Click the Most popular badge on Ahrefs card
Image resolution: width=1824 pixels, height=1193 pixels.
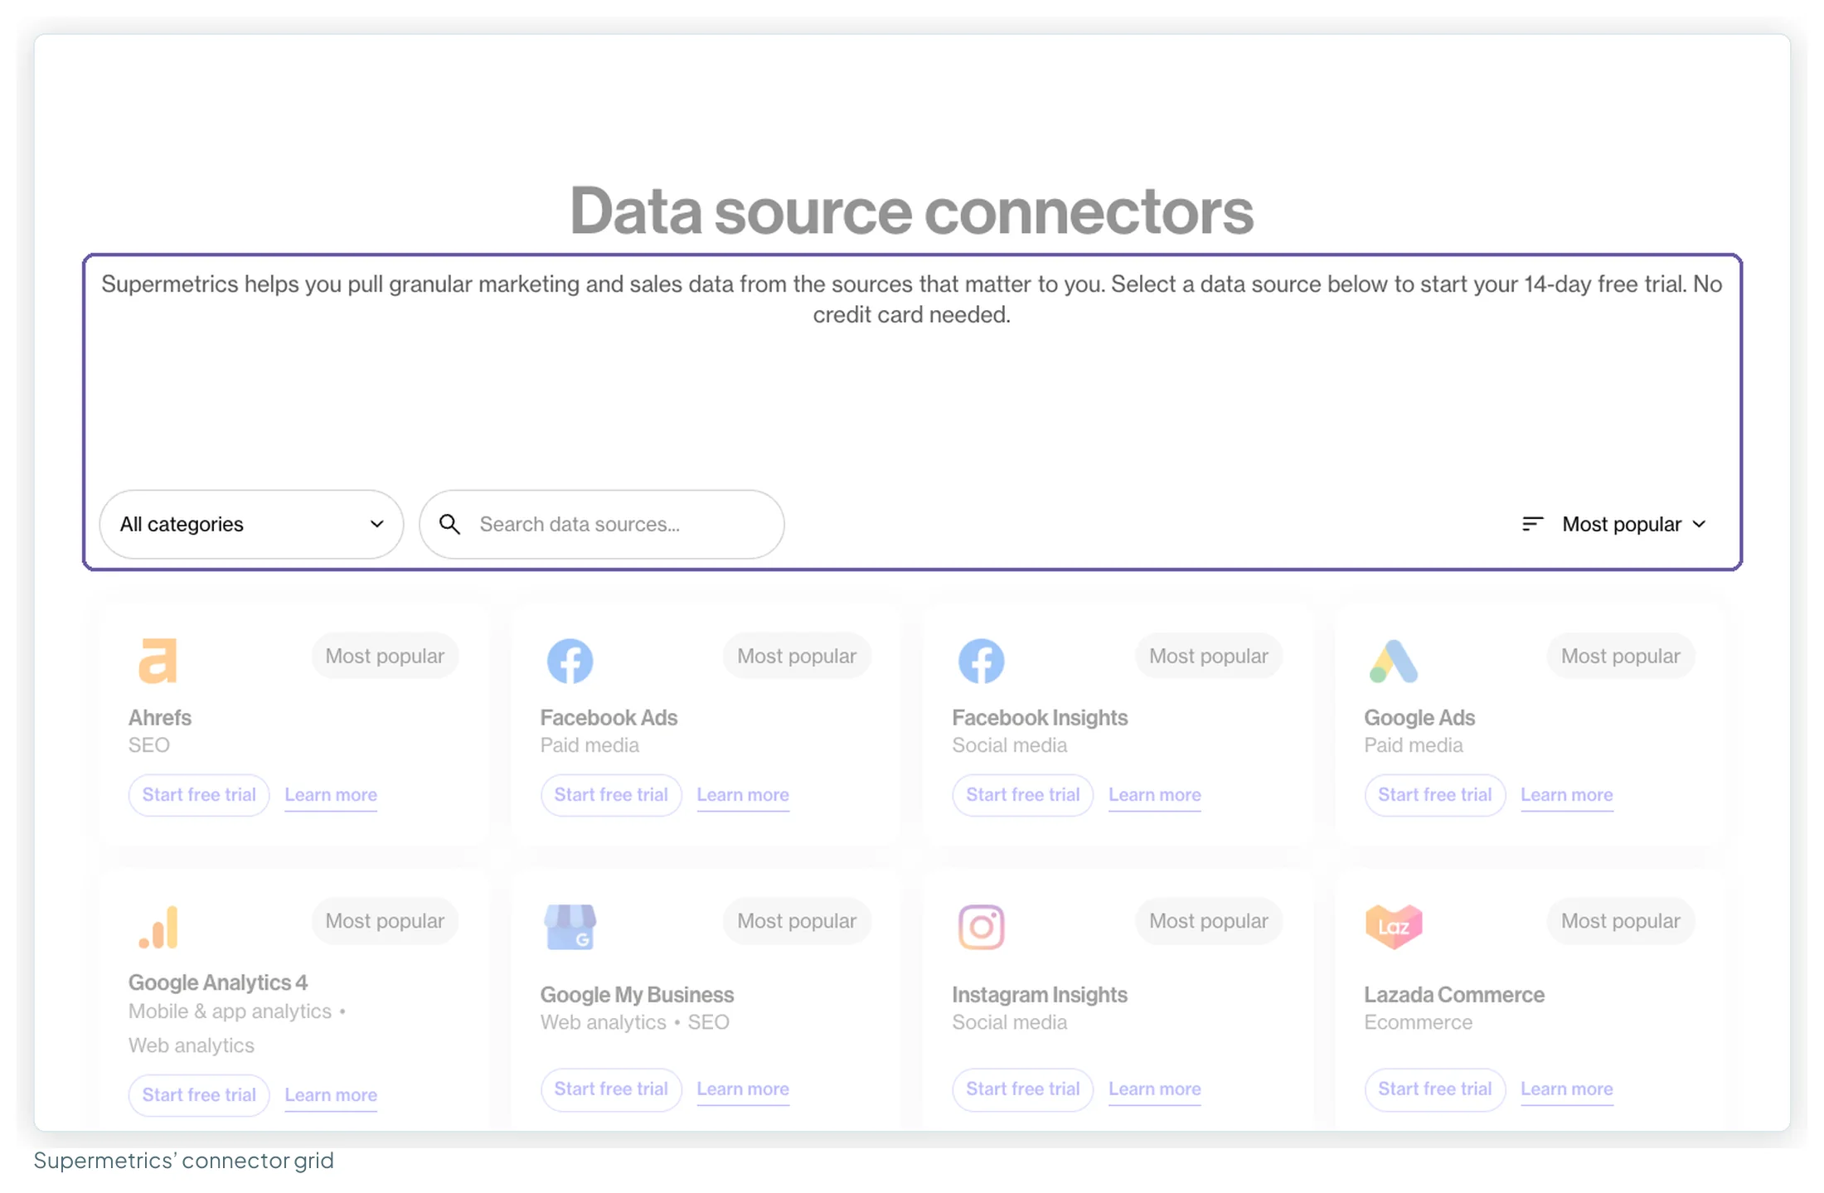(x=385, y=656)
